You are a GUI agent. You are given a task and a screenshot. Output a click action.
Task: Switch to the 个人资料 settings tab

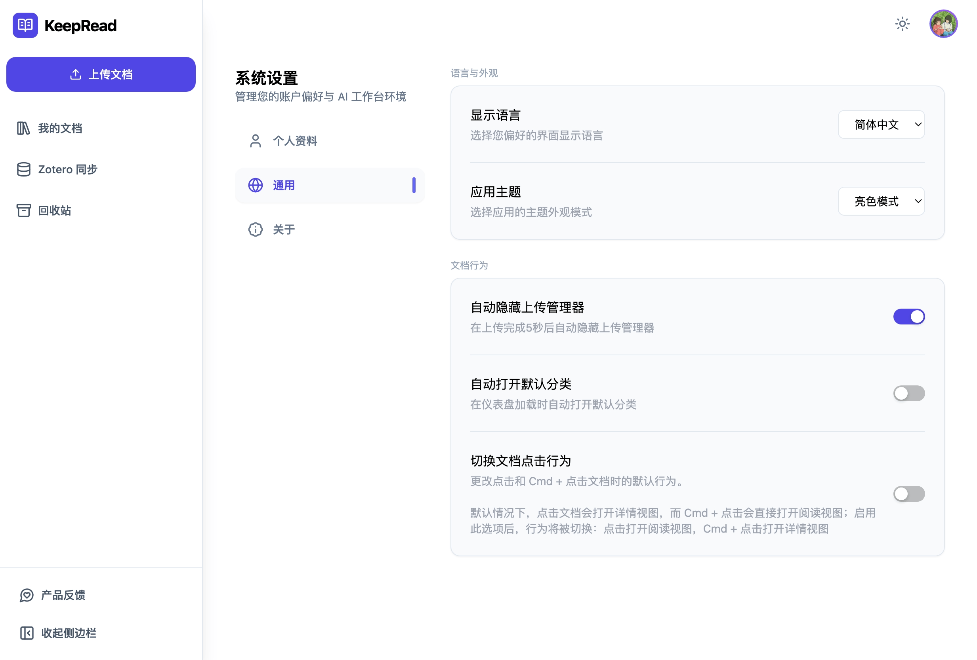coord(295,142)
